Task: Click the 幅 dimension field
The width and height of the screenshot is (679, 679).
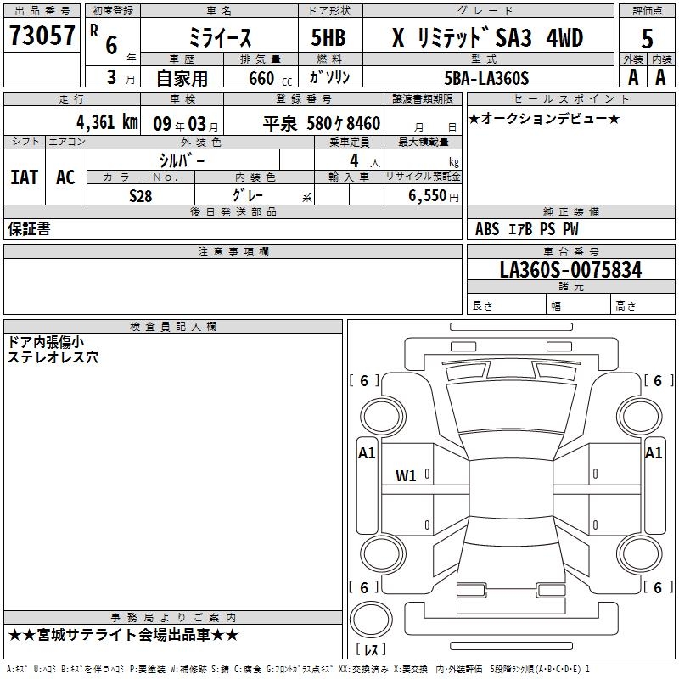Action: [x=579, y=306]
